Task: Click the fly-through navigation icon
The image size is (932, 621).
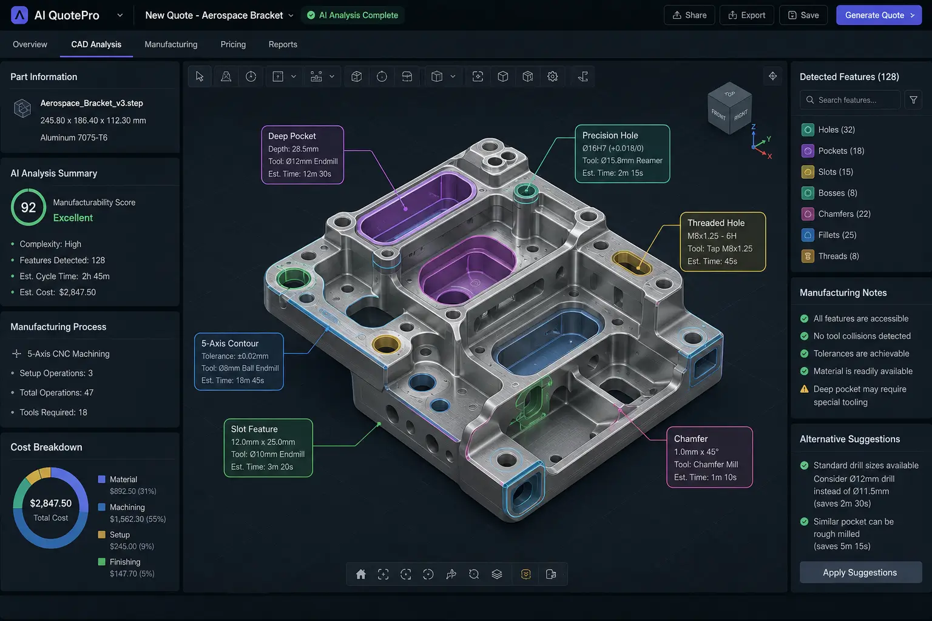Action: (x=451, y=574)
